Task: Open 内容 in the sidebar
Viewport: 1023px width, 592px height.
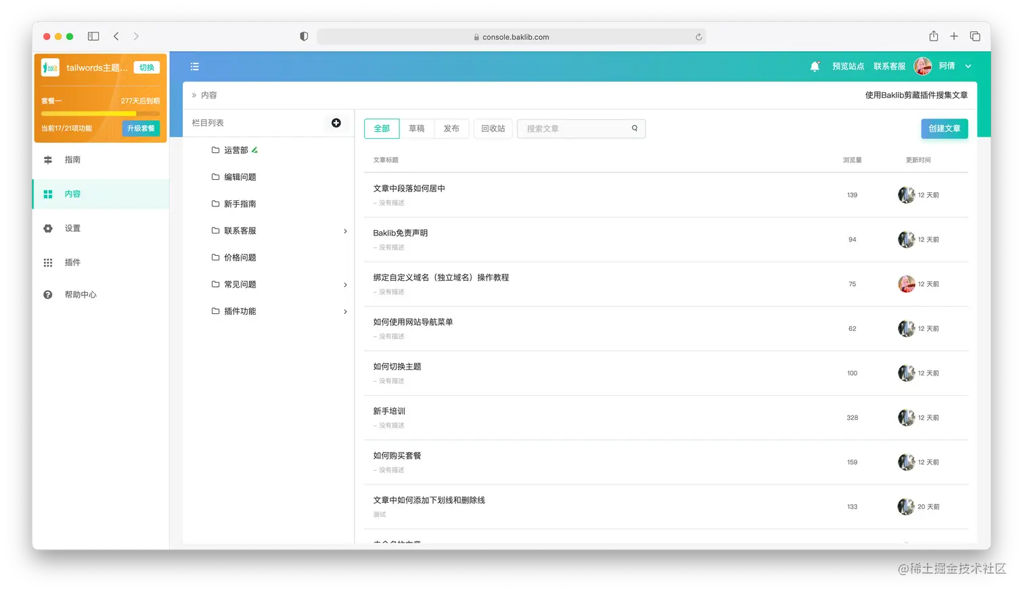Action: 100,194
